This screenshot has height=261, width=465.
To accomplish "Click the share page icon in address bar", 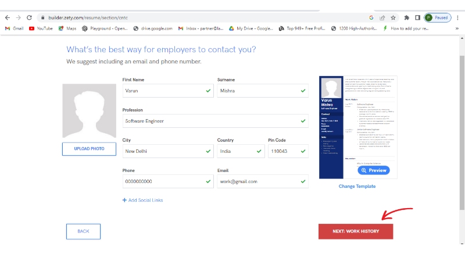I will (x=382, y=17).
